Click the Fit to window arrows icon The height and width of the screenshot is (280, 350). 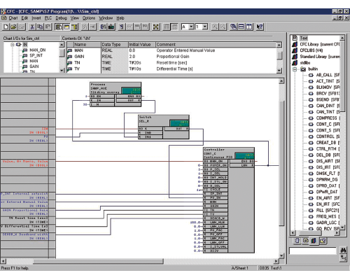156,27
